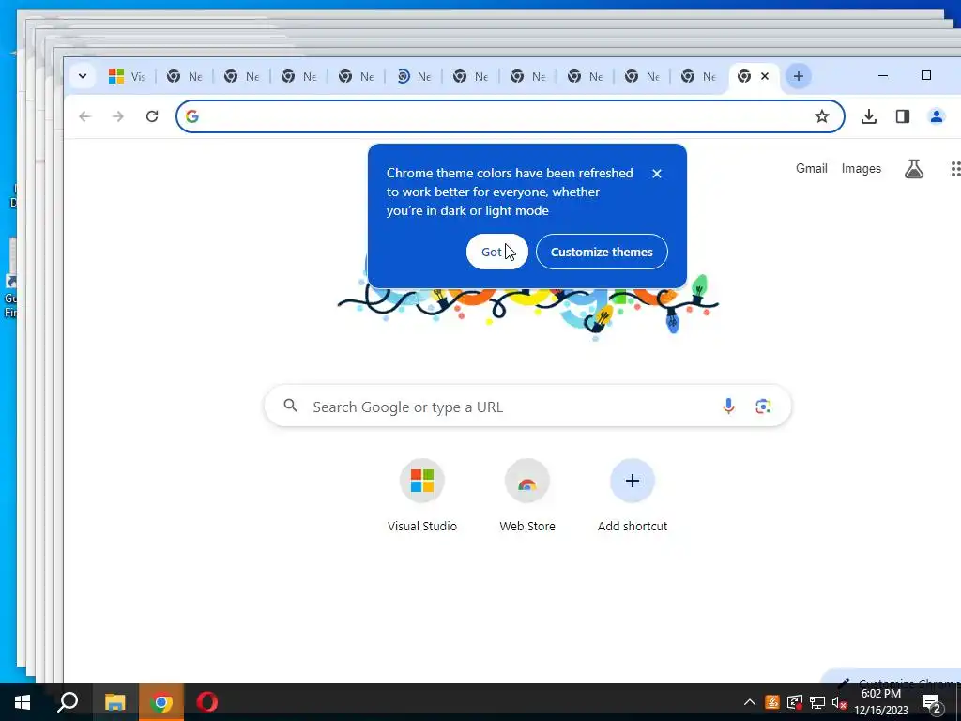Open the Downloads icon
The width and height of the screenshot is (961, 721).
(868, 116)
